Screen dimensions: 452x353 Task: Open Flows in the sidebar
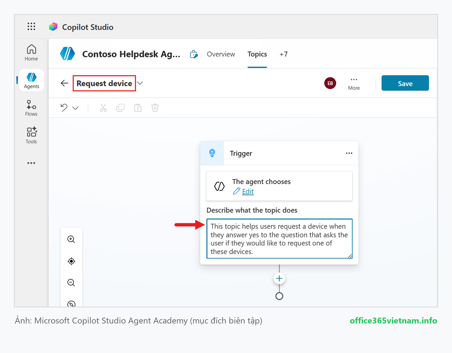31,108
